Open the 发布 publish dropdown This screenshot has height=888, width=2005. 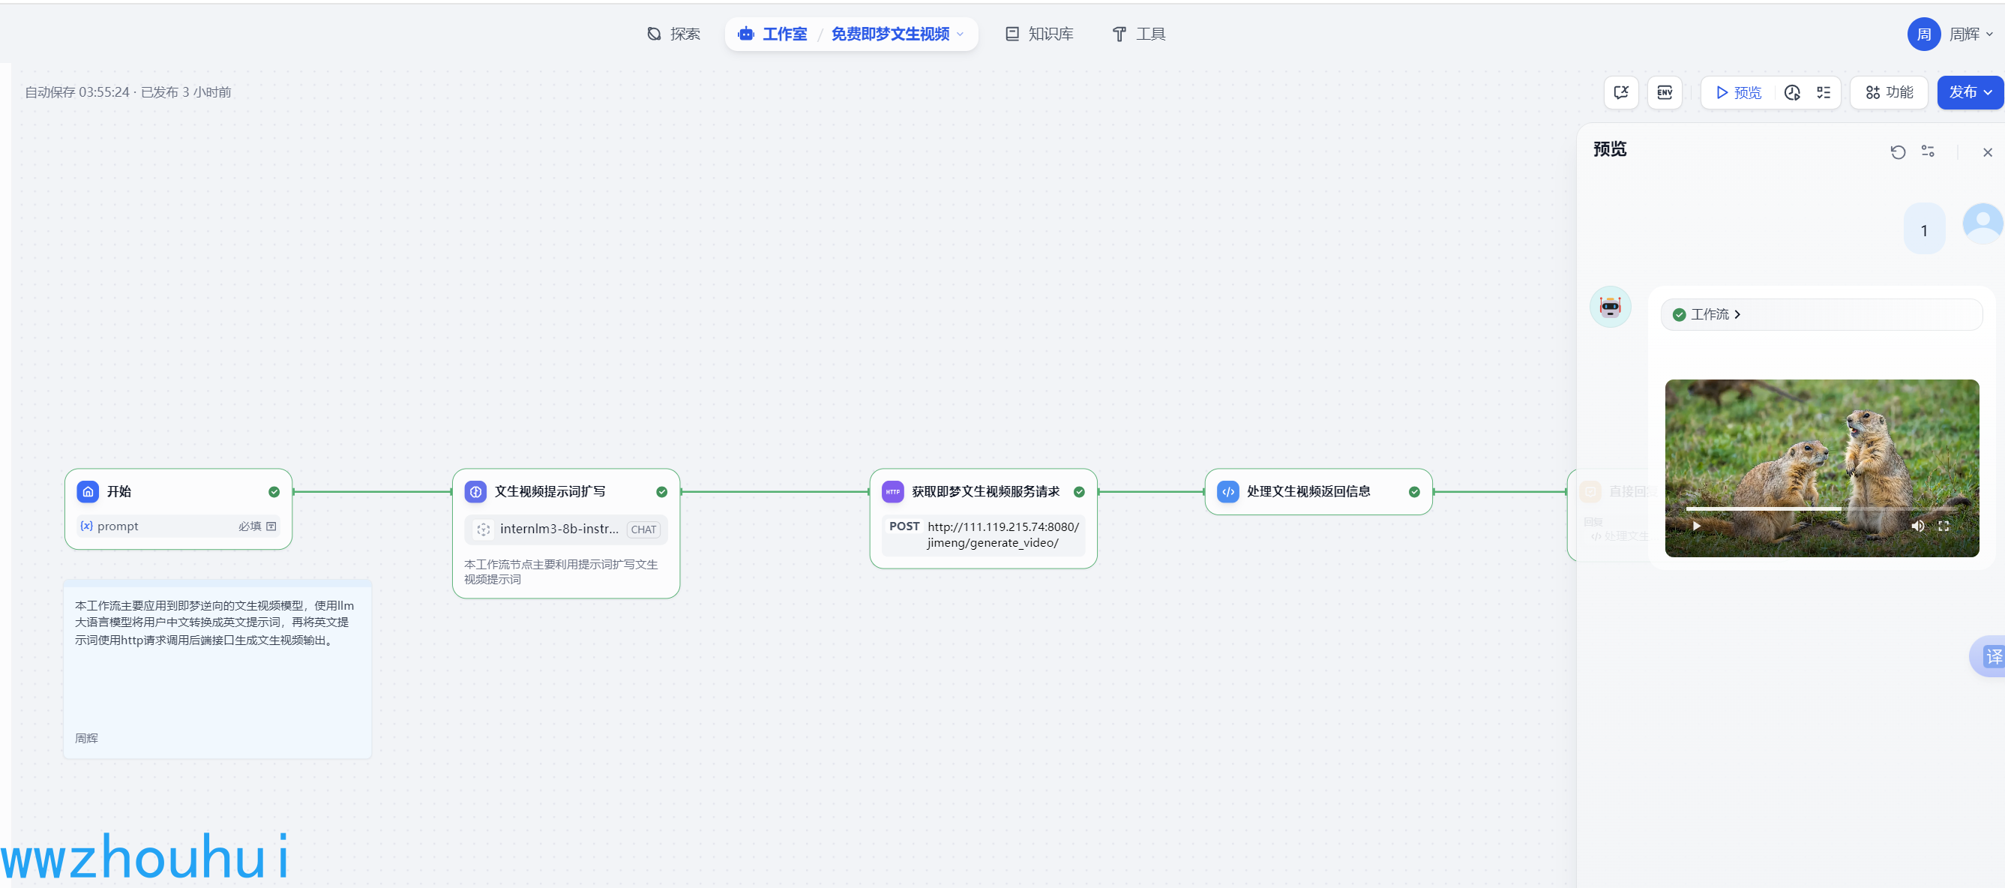click(1969, 92)
